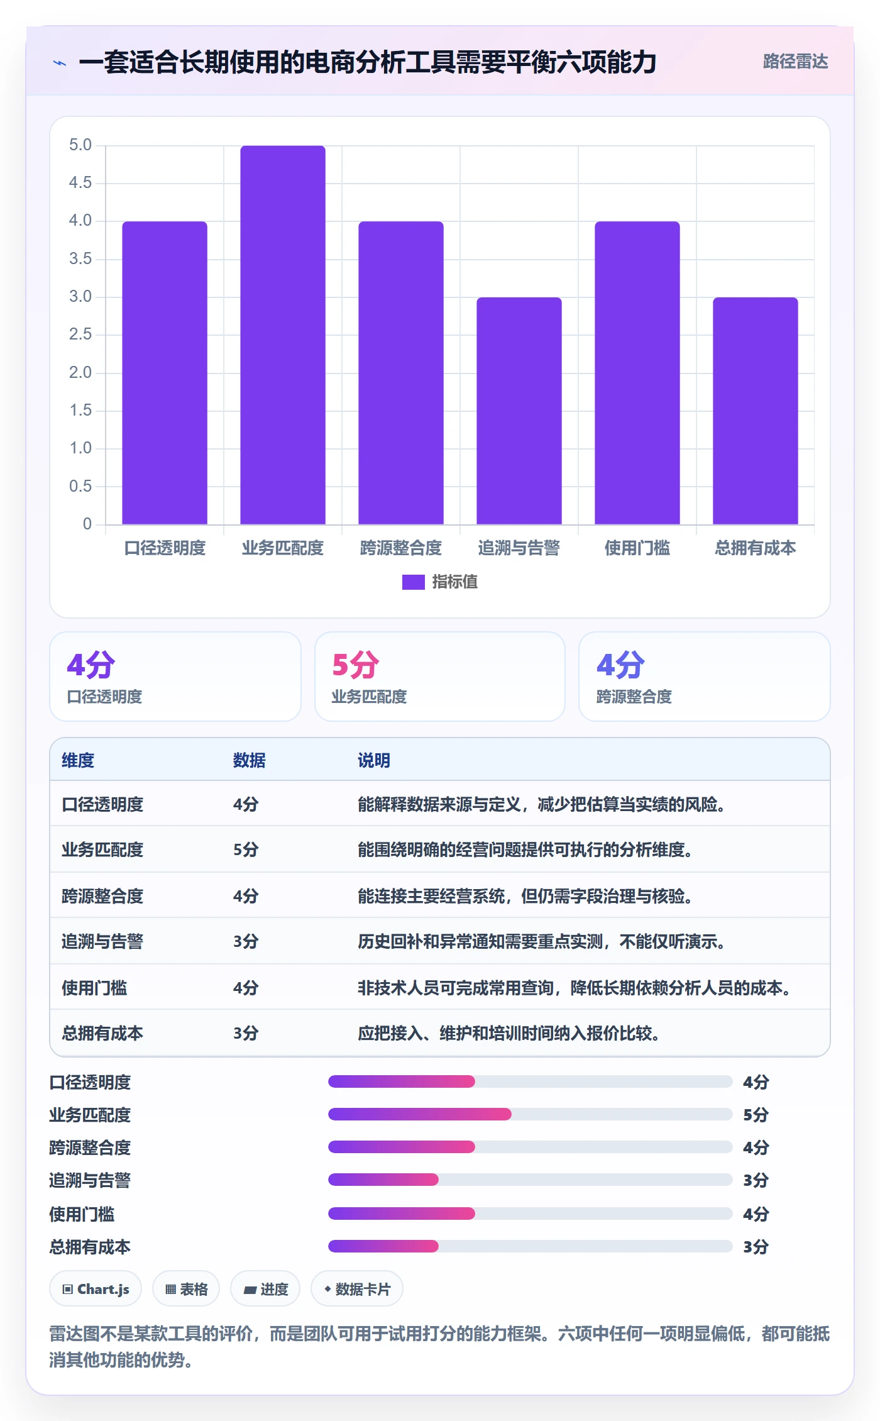Select the 总拥有成本 bar in the chart
Image resolution: width=880 pixels, height=1421 pixels.
756,411
